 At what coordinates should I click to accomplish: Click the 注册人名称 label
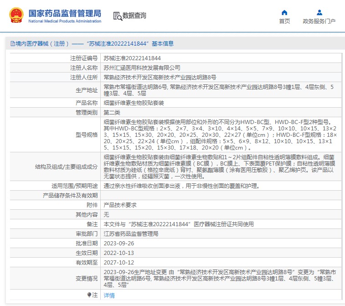84,68
